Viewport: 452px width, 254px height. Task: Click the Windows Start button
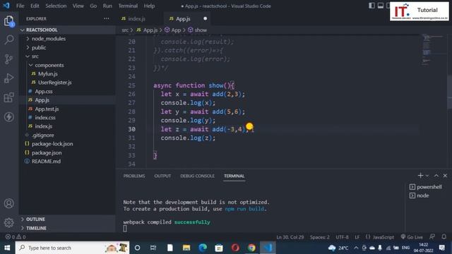tap(7, 248)
